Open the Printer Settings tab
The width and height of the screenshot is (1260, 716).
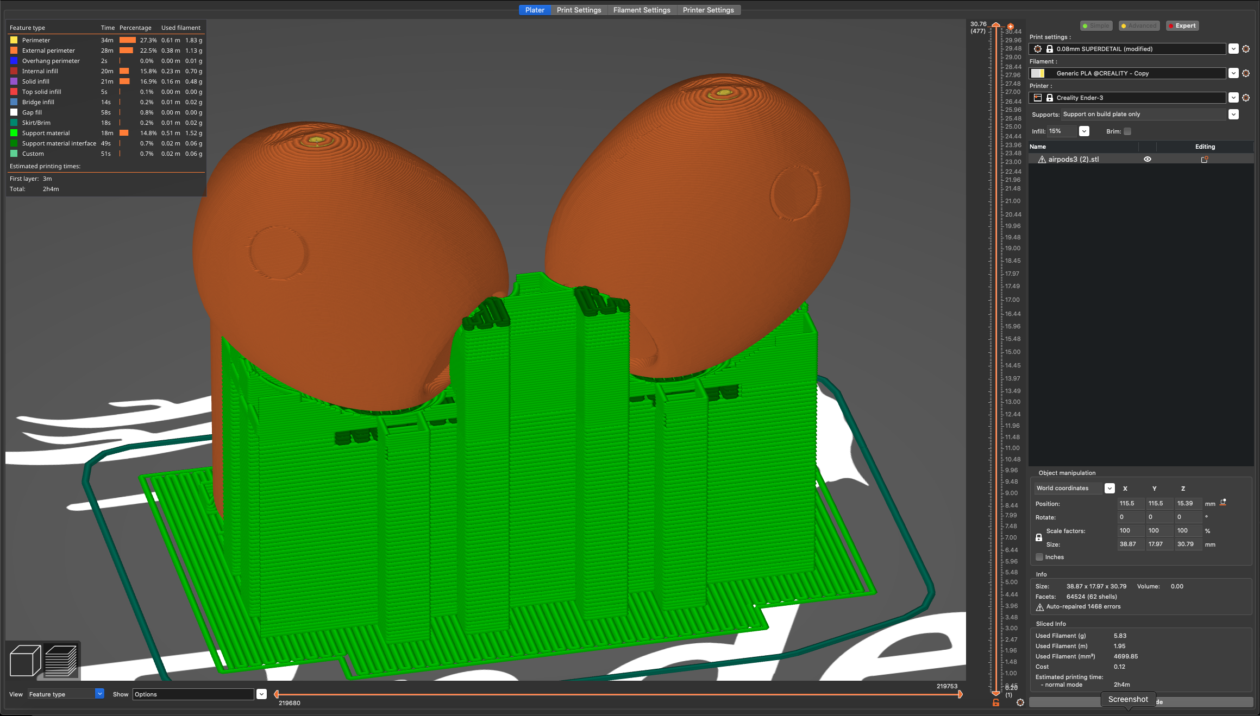coord(708,10)
